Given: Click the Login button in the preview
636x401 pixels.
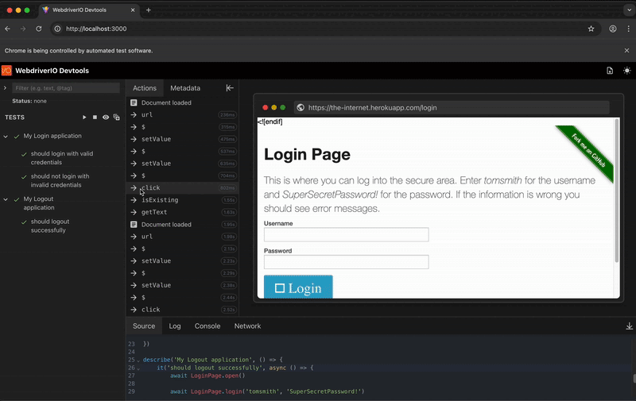Looking at the screenshot, I should [x=298, y=288].
